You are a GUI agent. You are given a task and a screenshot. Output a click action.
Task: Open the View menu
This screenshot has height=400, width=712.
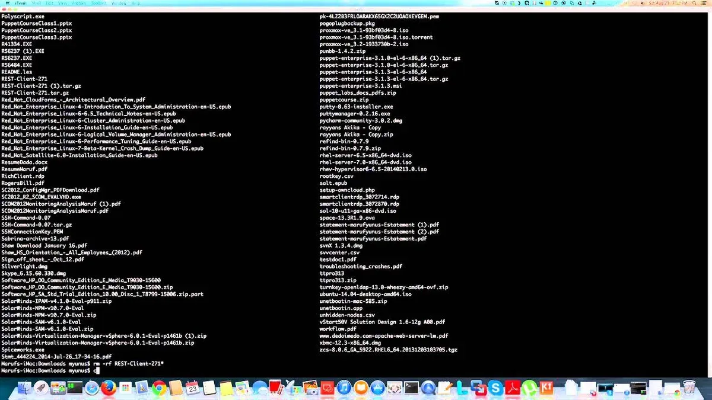click(63, 3)
